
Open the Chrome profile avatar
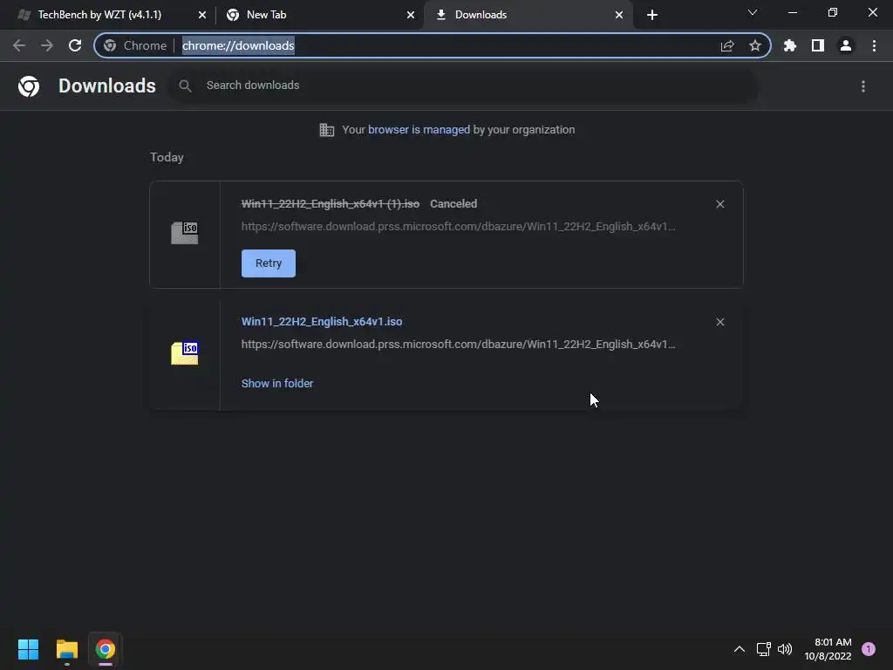[846, 45]
